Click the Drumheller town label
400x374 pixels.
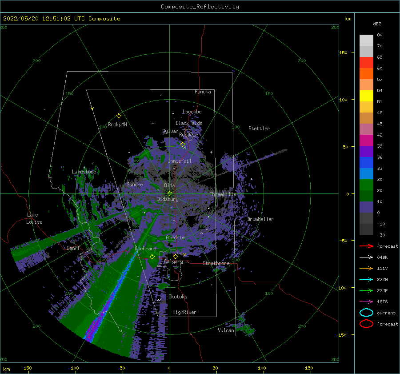point(260,219)
